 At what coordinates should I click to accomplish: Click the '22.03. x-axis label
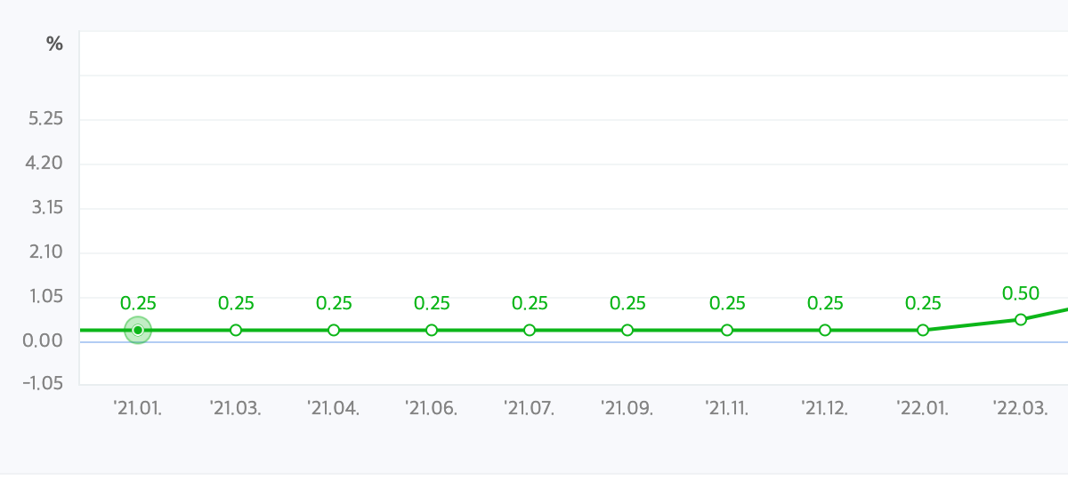[1021, 409]
